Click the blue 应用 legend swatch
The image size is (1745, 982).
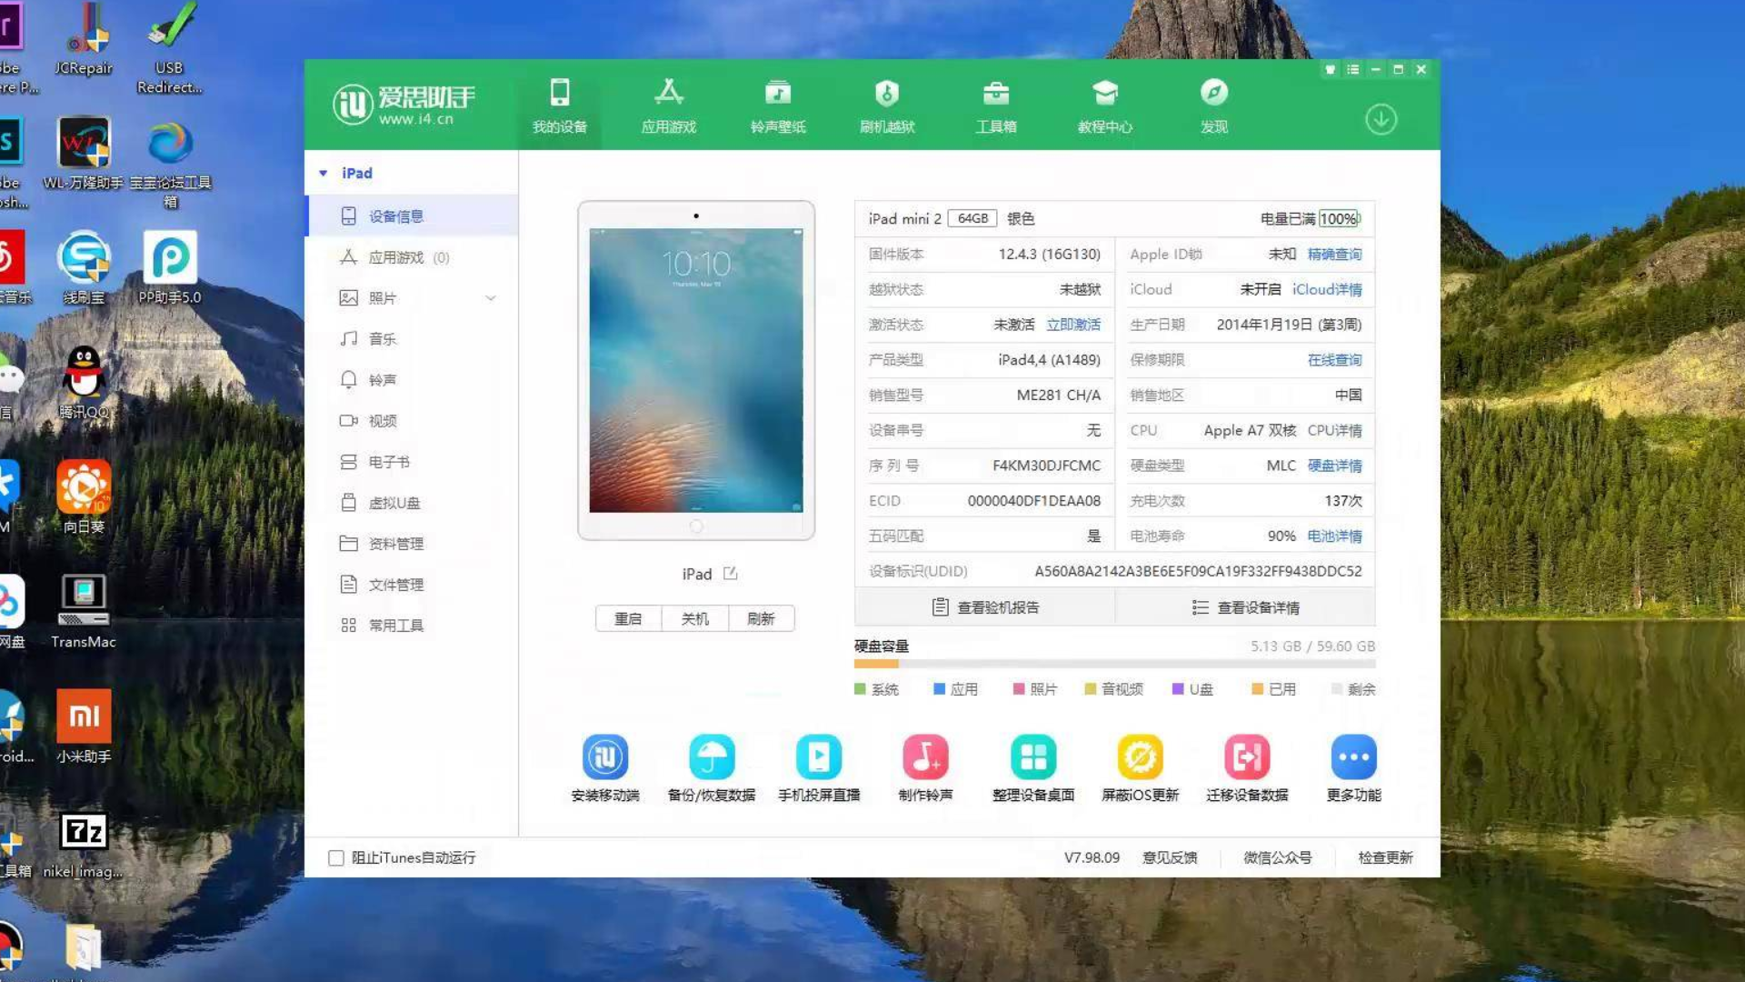(940, 689)
